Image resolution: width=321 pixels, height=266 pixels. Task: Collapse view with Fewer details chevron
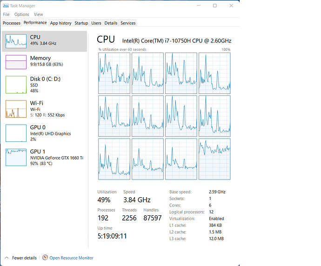[x=7, y=258]
